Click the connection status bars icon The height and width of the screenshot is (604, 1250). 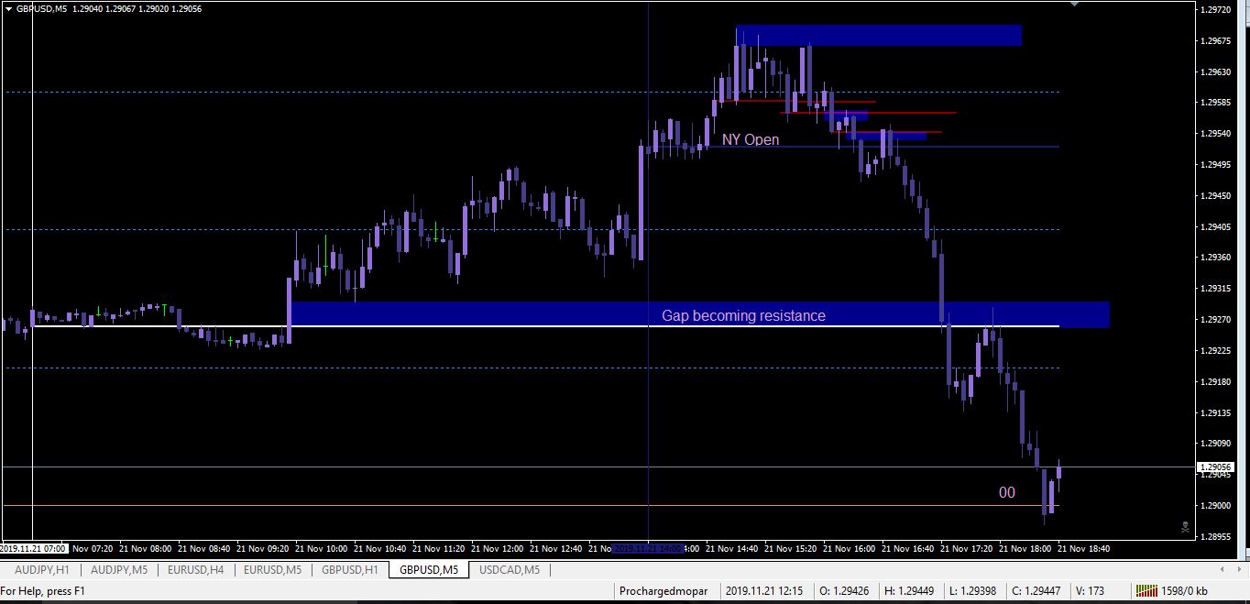[1146, 591]
